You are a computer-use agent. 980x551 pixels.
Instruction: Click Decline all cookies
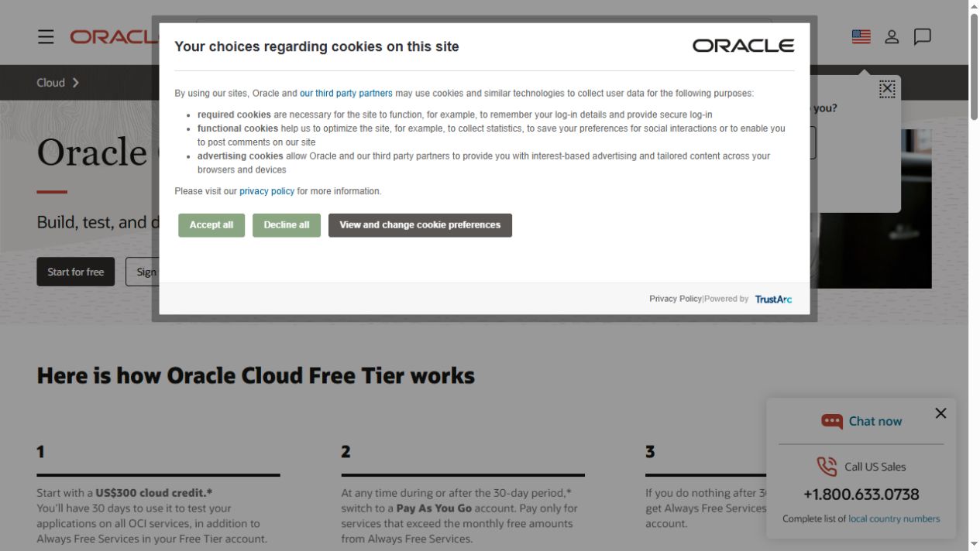point(287,225)
